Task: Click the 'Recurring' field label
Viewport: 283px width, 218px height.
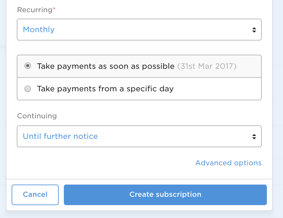Action: (34, 10)
